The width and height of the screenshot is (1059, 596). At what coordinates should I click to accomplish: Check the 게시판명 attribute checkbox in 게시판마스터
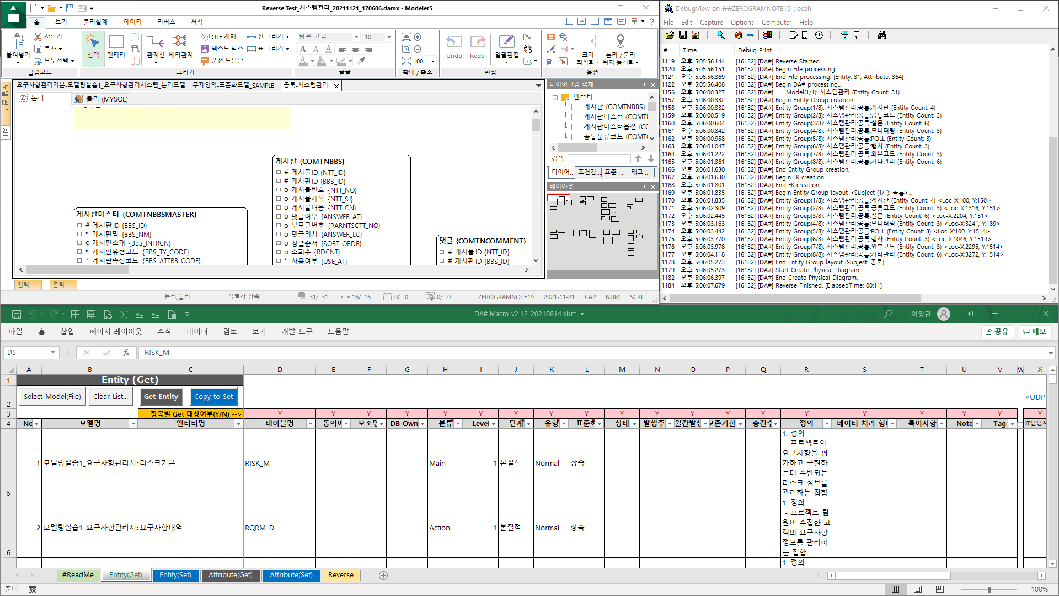click(x=79, y=234)
